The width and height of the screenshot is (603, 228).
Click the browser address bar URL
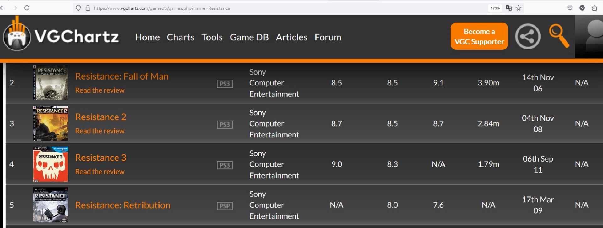point(162,8)
